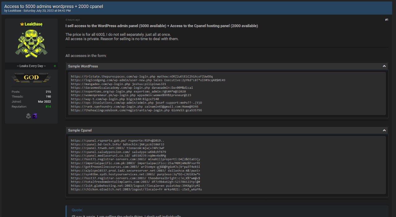Open the grey award badge icon
396x217 pixels.
28,116
